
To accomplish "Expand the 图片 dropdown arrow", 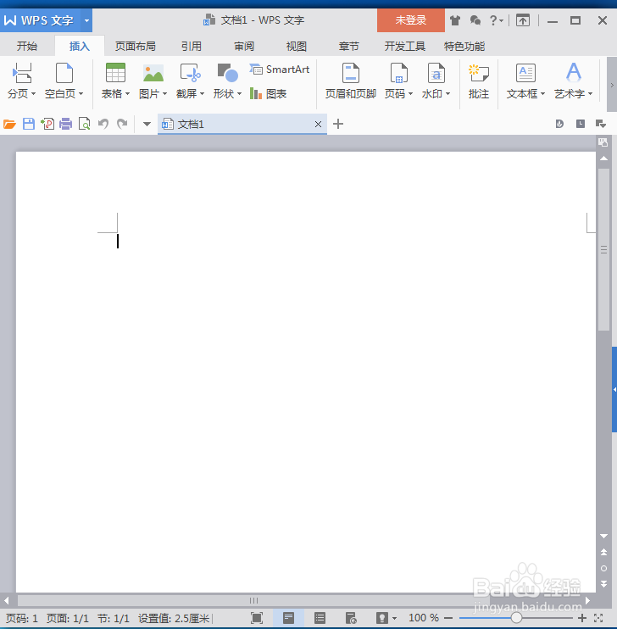I will 165,94.
